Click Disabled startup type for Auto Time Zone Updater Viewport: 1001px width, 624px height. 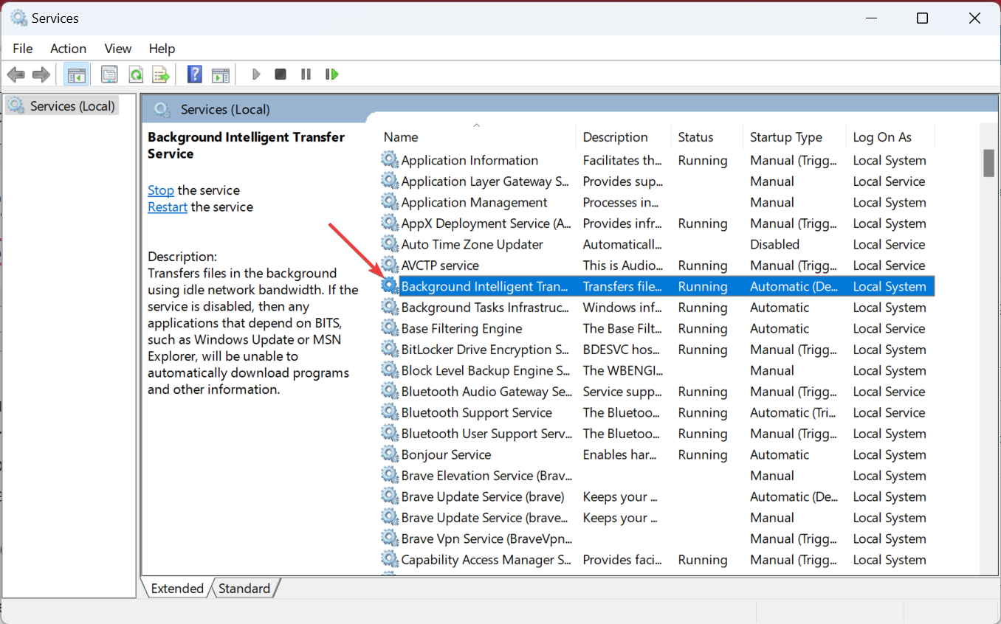click(774, 244)
